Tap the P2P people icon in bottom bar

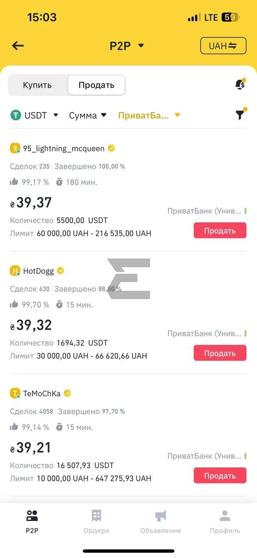click(32, 516)
